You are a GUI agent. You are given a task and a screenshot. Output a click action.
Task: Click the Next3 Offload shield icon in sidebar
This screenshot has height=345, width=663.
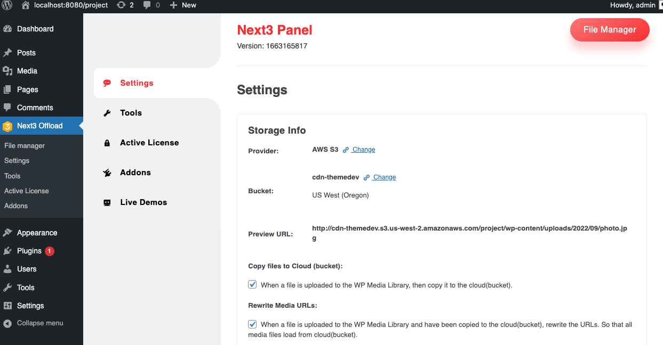click(x=7, y=126)
